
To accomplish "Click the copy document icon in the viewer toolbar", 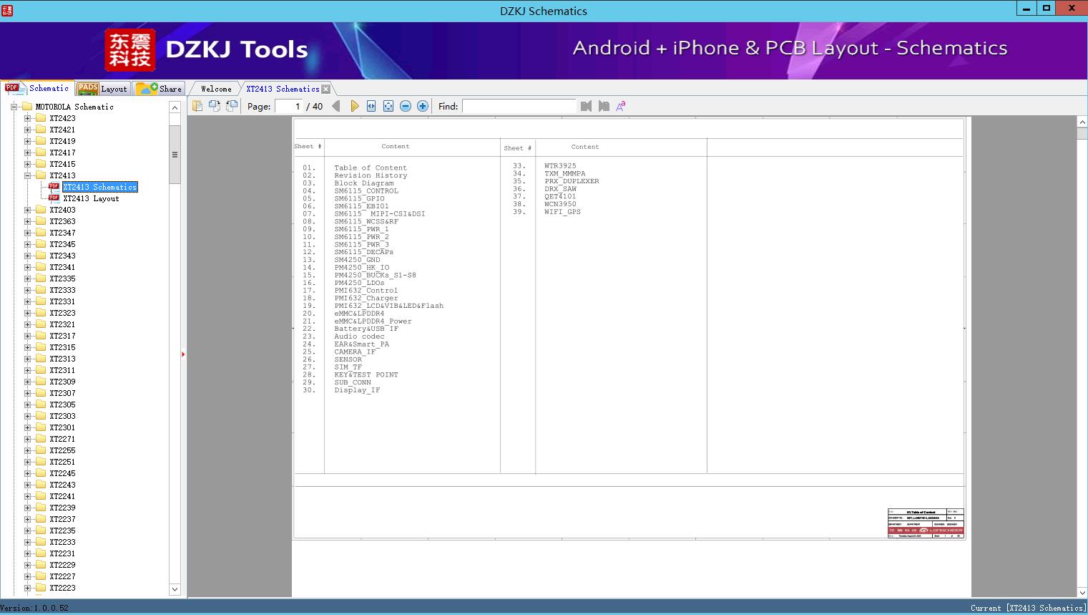I will 197,106.
